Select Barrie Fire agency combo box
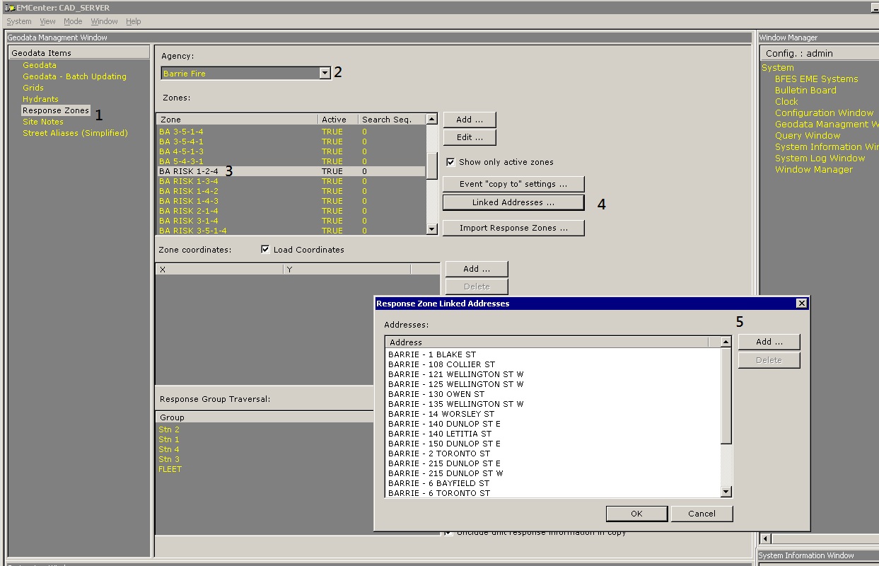This screenshot has width=879, height=566. click(x=239, y=73)
